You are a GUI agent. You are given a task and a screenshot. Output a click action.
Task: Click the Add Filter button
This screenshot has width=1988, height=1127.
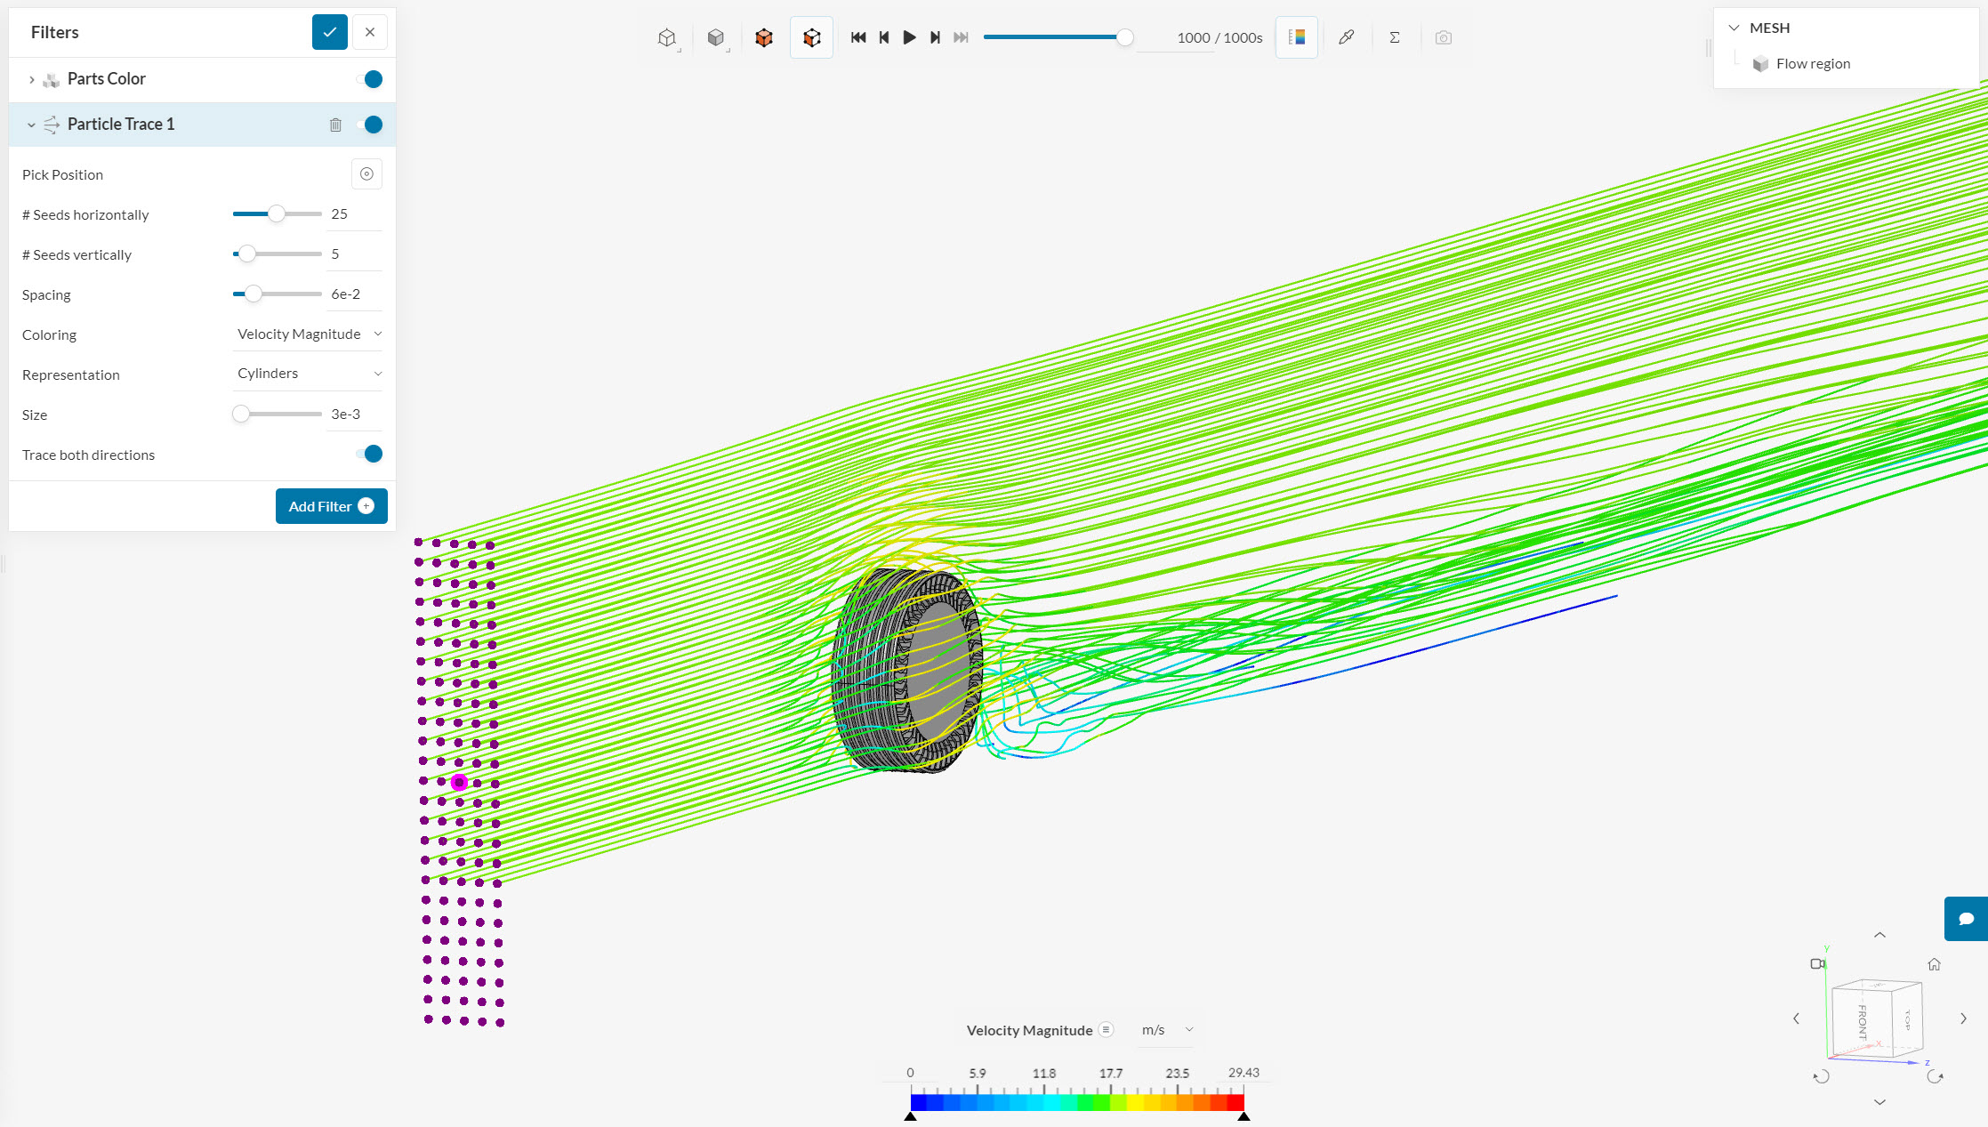(x=331, y=505)
